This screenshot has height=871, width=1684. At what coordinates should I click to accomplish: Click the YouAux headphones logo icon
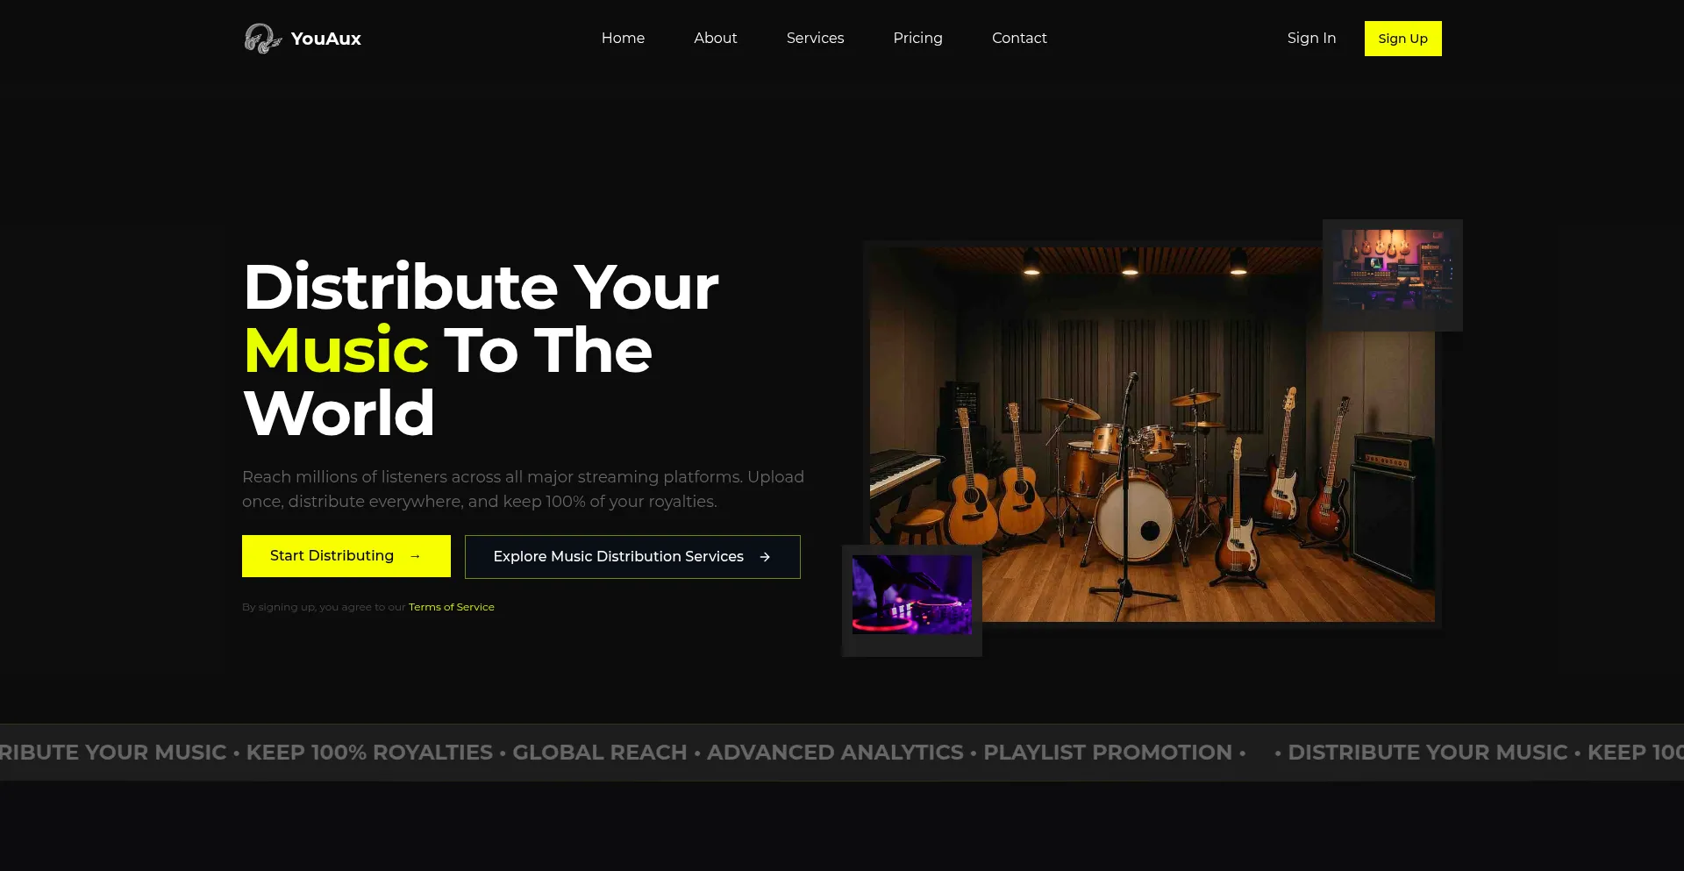(x=262, y=39)
